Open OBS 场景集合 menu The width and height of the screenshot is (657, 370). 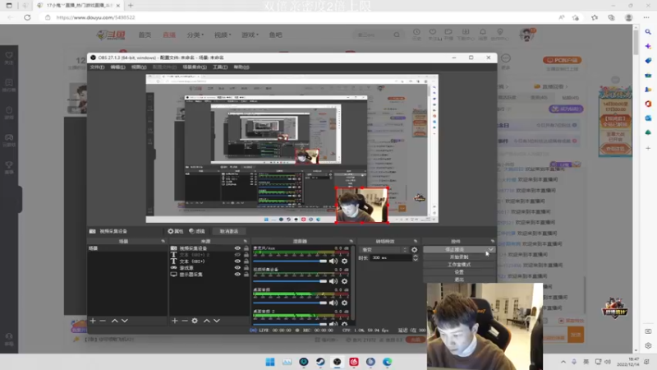[x=195, y=67]
